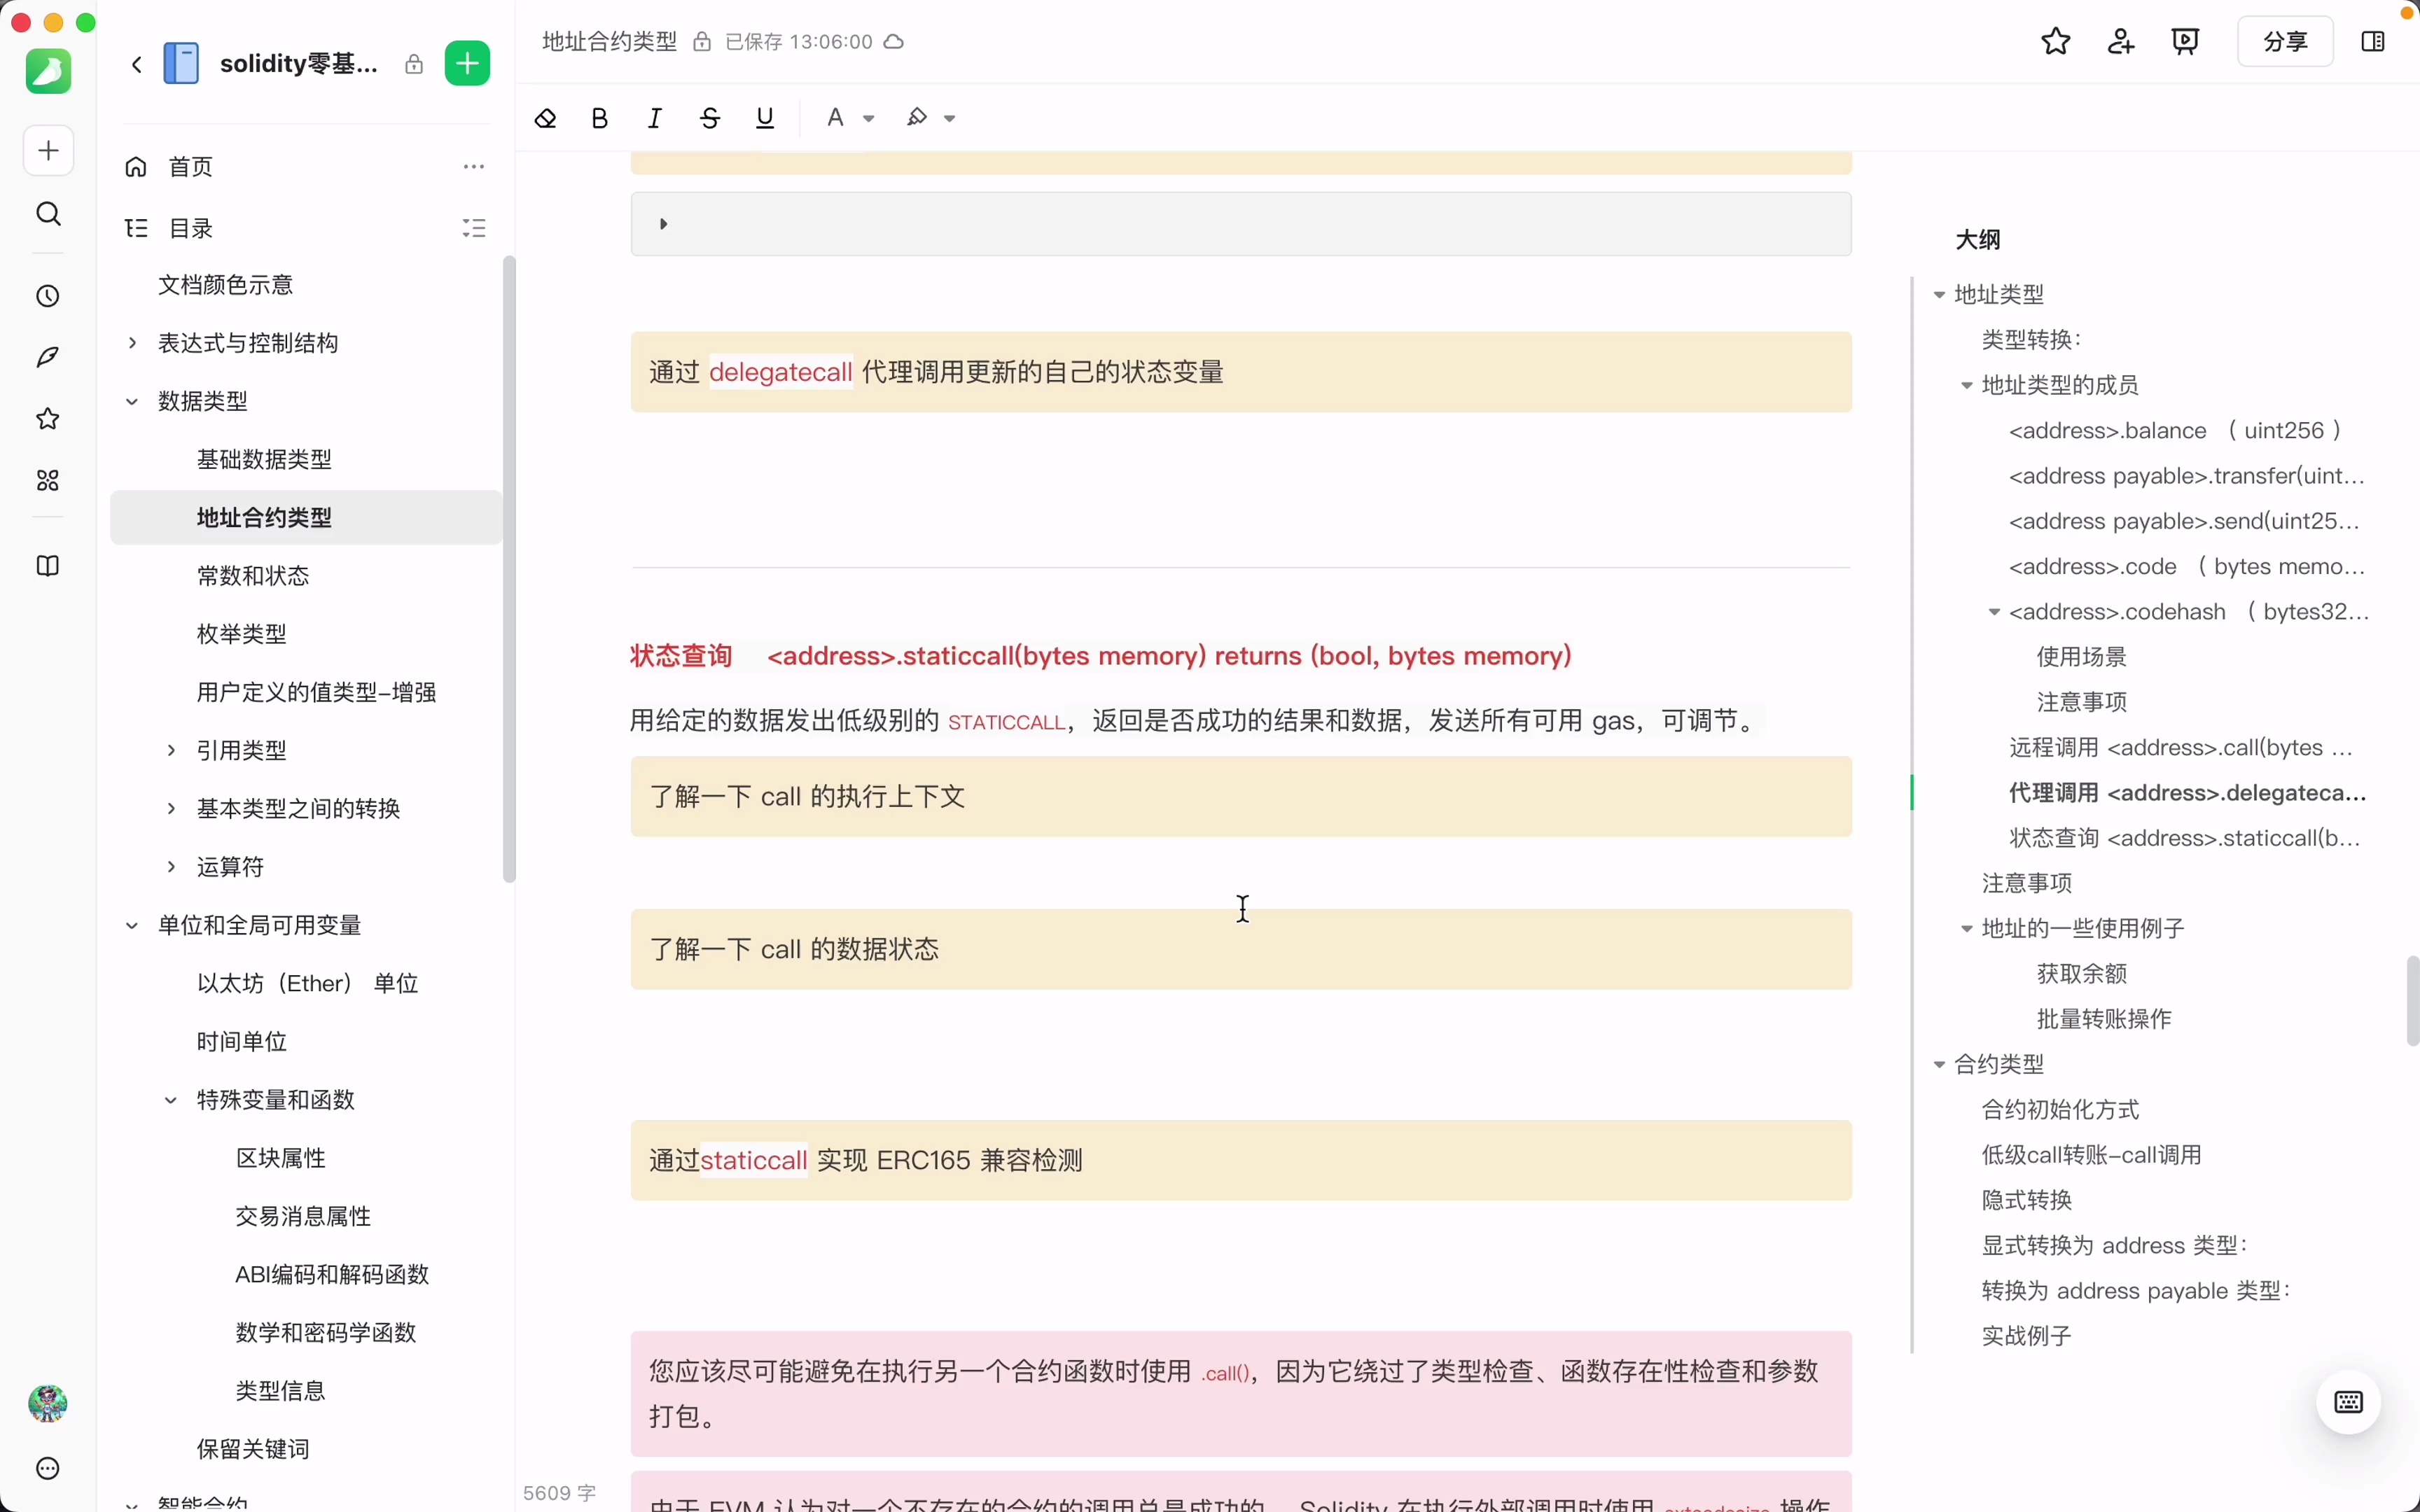Collapse 地址类型 in the outline
This screenshot has width=2420, height=1512.
(1939, 293)
